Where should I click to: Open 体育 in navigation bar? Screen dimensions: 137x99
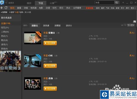pos(26,8)
